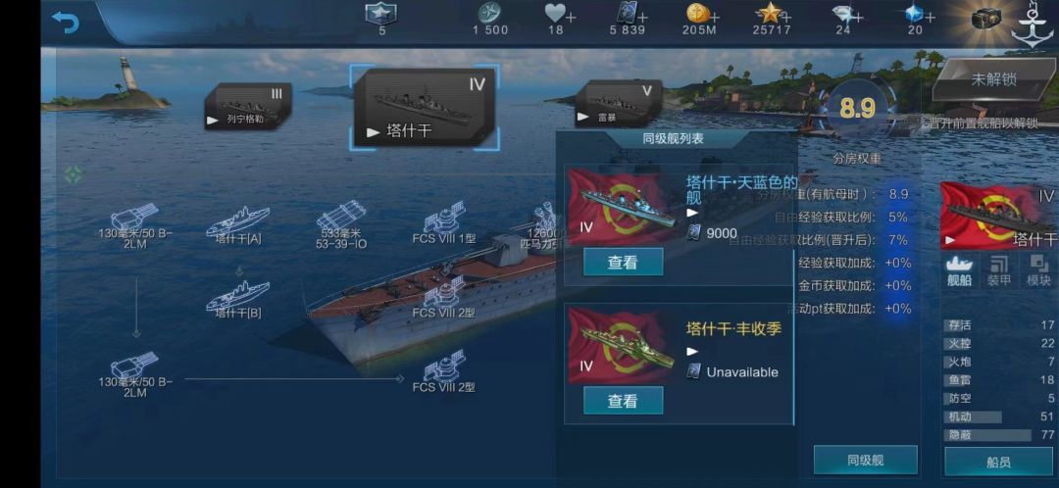The height and width of the screenshot is (488, 1059).
Task: Select the tier III 列宁格勒 ship card
Action: coord(249,107)
